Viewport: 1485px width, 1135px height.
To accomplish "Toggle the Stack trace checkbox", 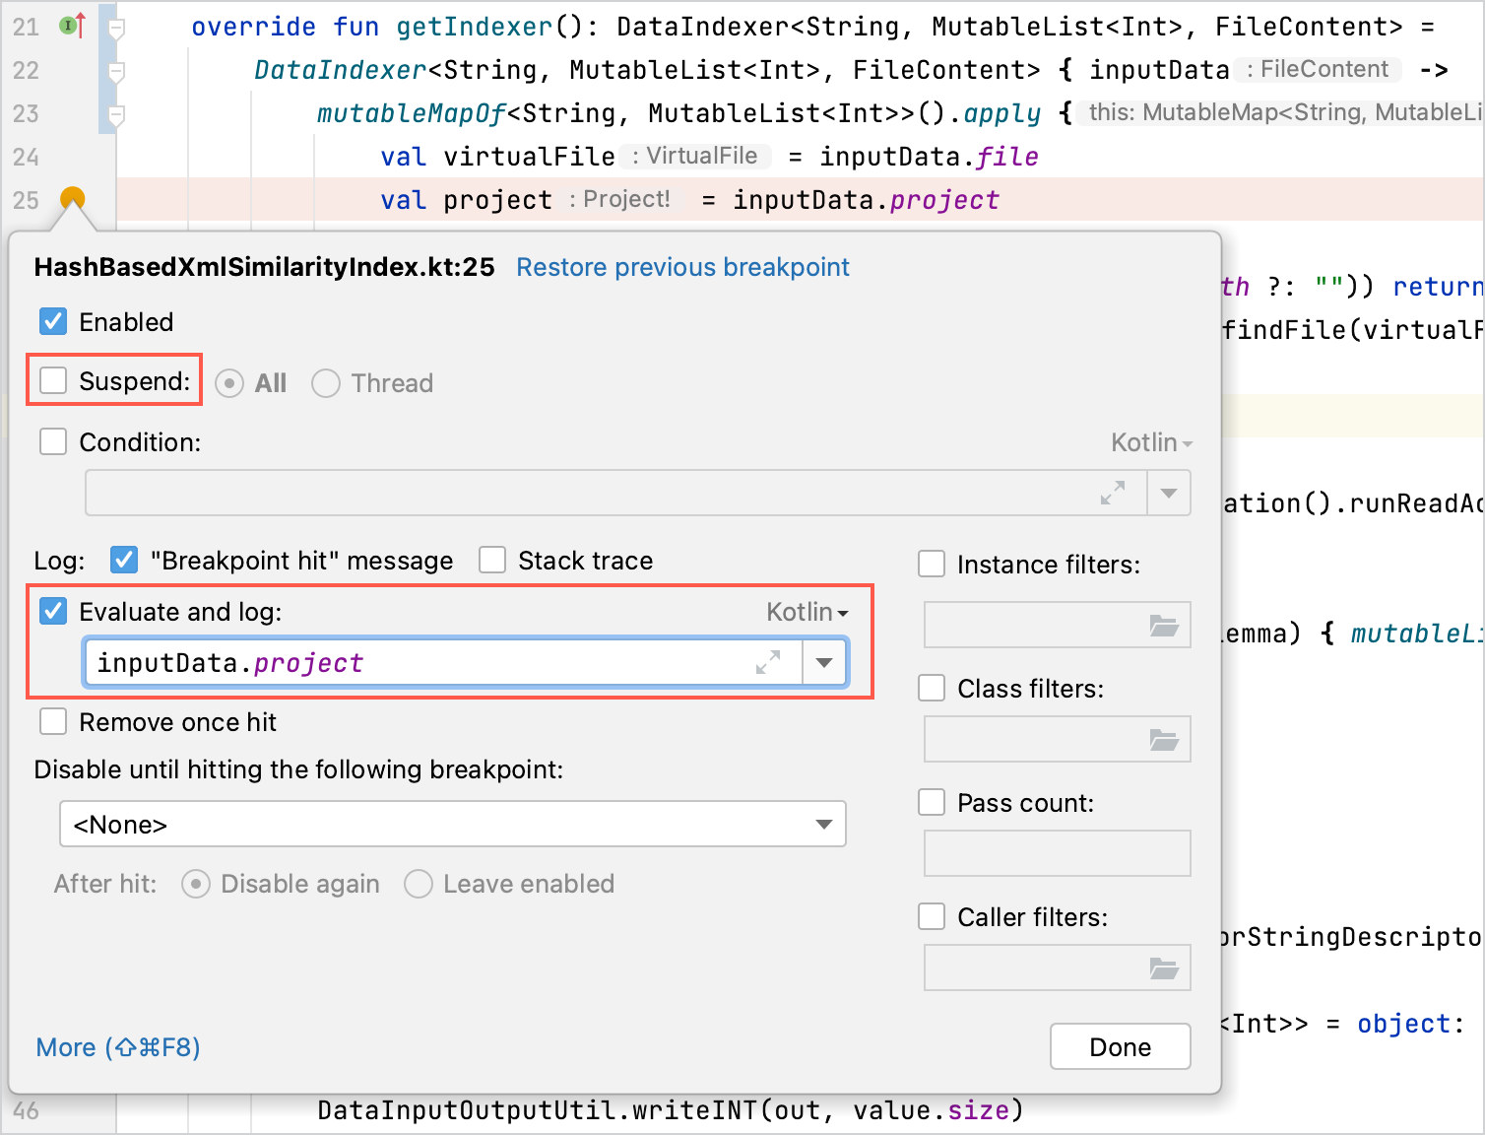I will pyautogui.click(x=492, y=559).
